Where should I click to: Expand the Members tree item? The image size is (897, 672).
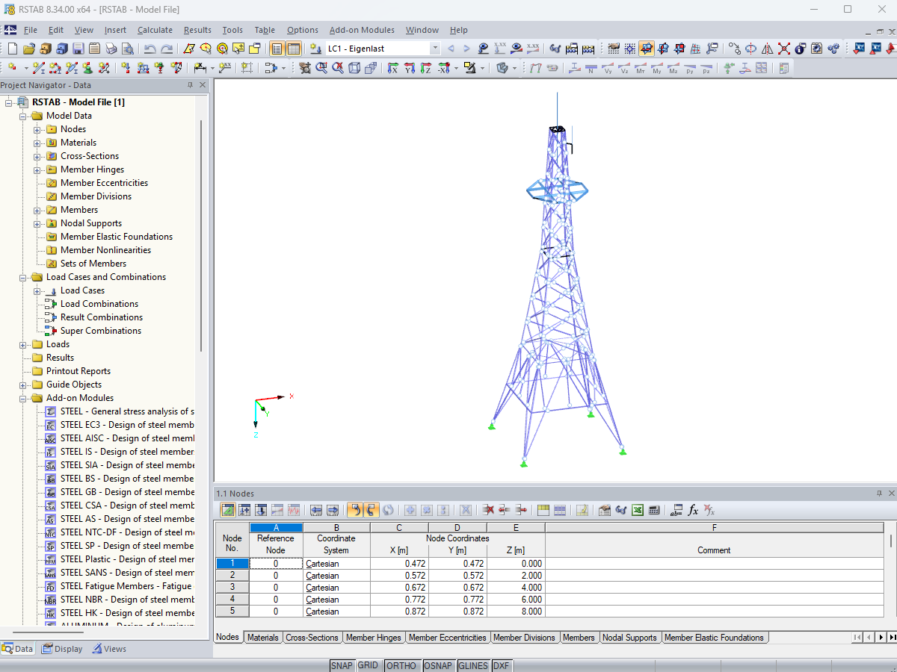point(37,210)
